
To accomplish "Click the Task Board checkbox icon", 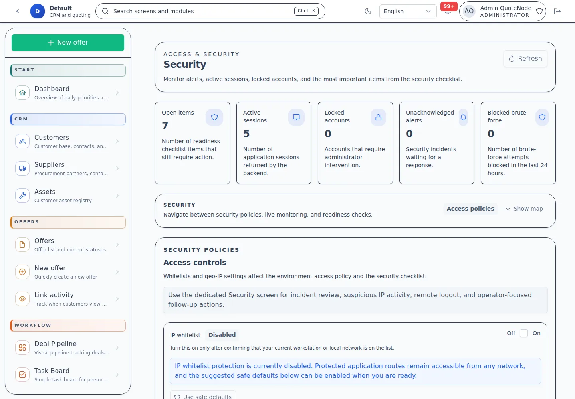I will tap(22, 375).
